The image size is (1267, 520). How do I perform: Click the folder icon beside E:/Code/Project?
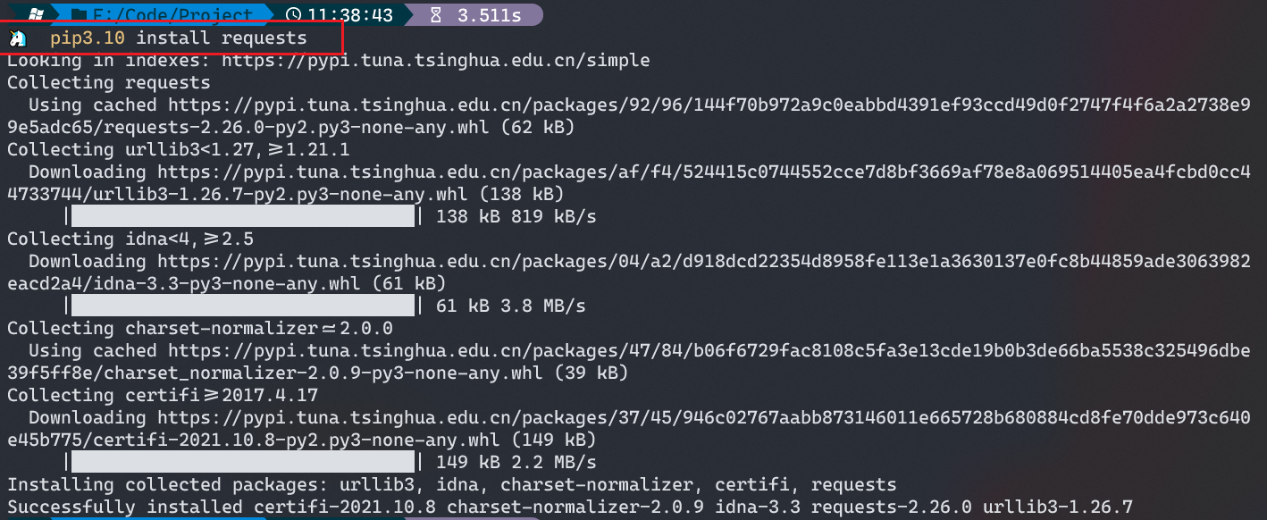(79, 14)
